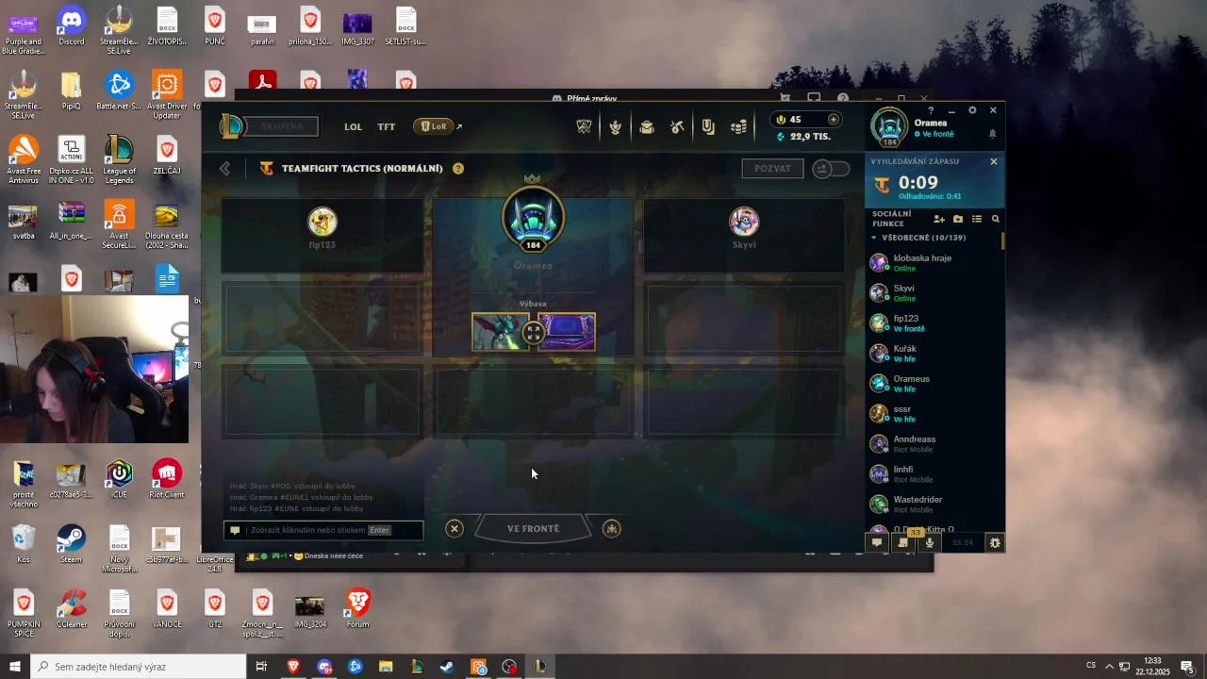Click the friend list view options icon
Image resolution: width=1207 pixels, height=679 pixels.
[x=977, y=219]
